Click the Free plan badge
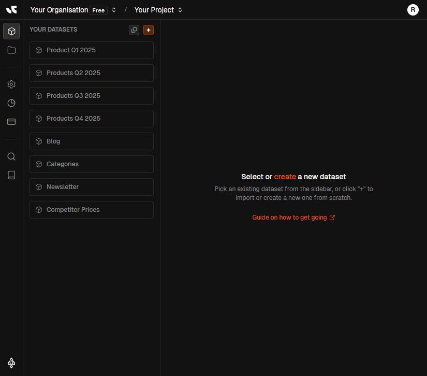The height and width of the screenshot is (376, 427). coord(98,10)
